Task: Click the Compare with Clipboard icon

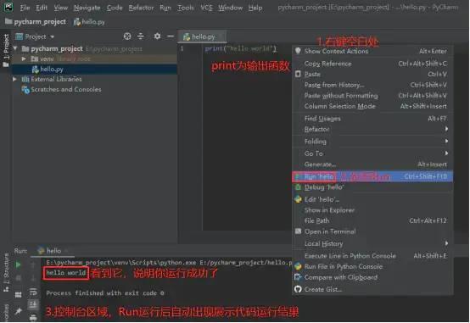Action: (x=298, y=277)
